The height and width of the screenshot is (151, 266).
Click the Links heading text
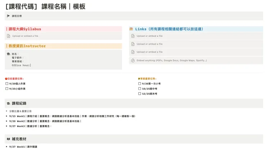(169, 29)
